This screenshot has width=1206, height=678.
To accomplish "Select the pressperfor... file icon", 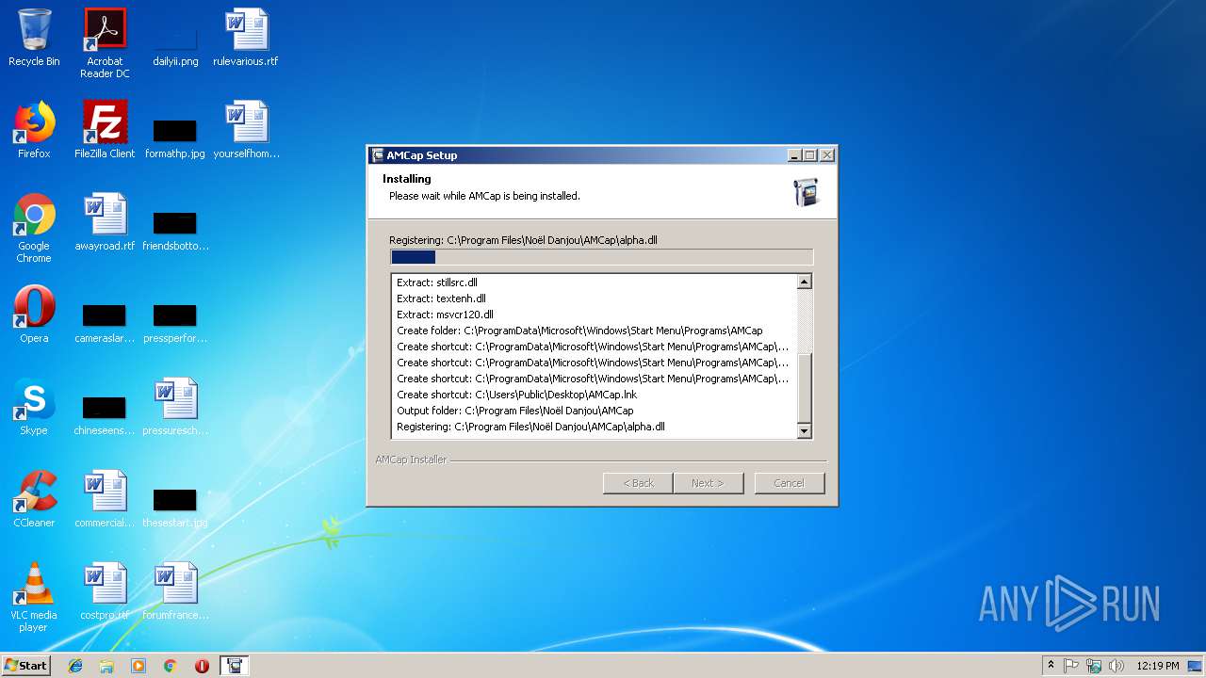I will tap(175, 321).
